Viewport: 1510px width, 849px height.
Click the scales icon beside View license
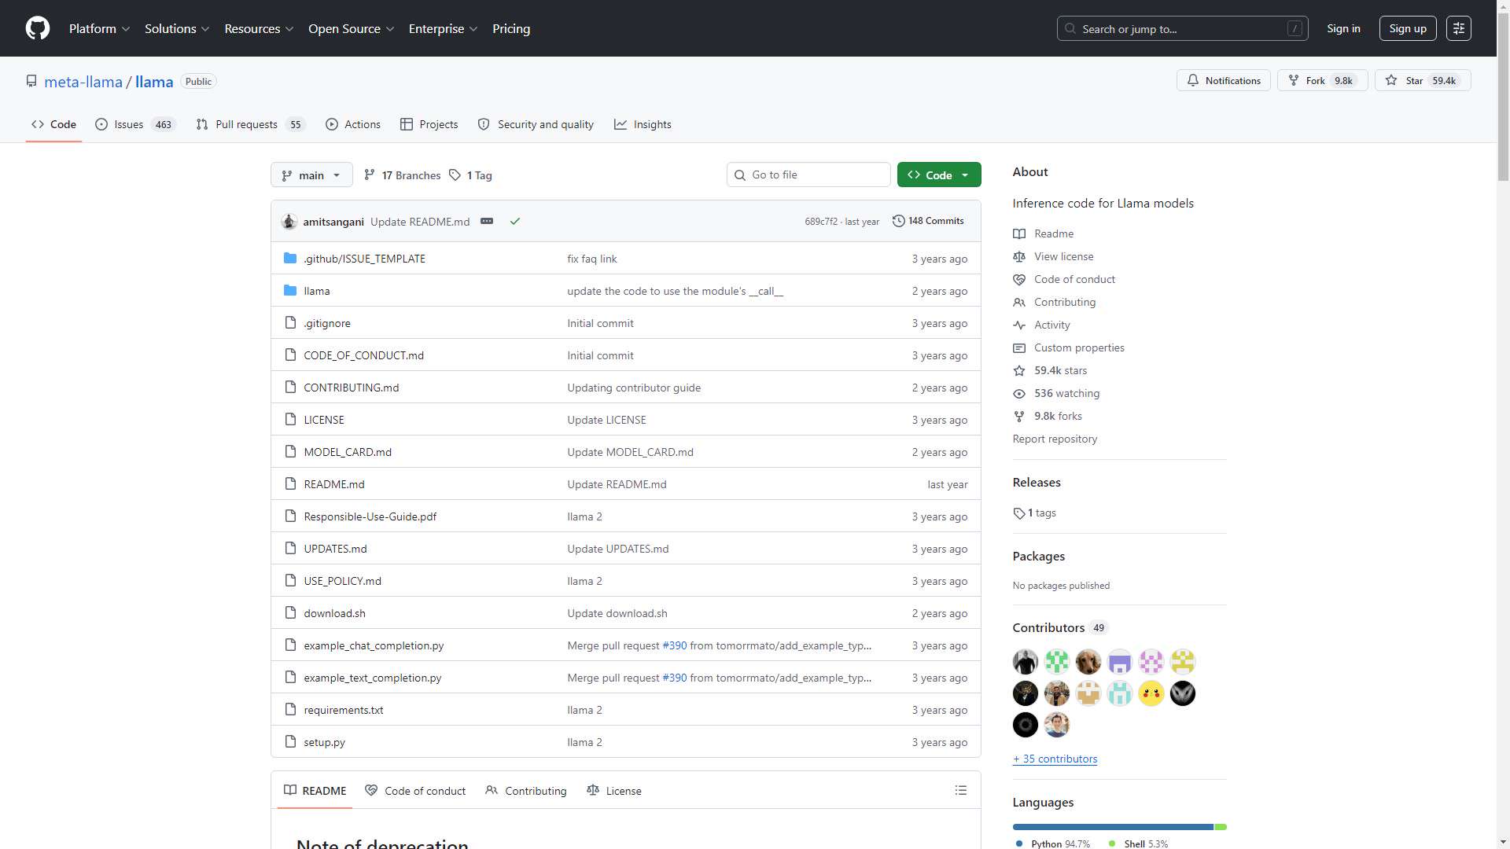(1019, 257)
